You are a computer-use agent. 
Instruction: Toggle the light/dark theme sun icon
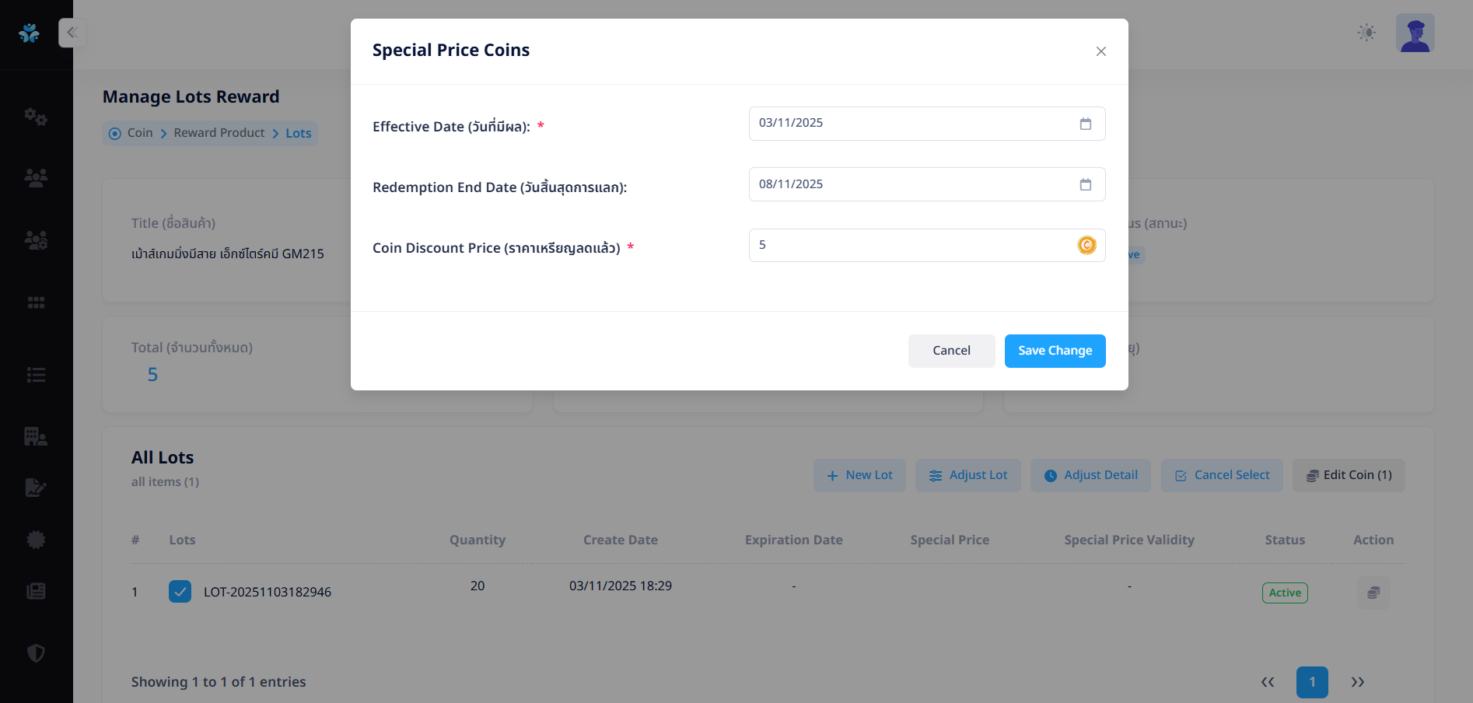(1366, 33)
